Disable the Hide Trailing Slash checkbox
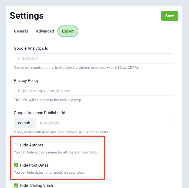Image resolution: width=189 pixels, height=188 pixels. pos(16,185)
